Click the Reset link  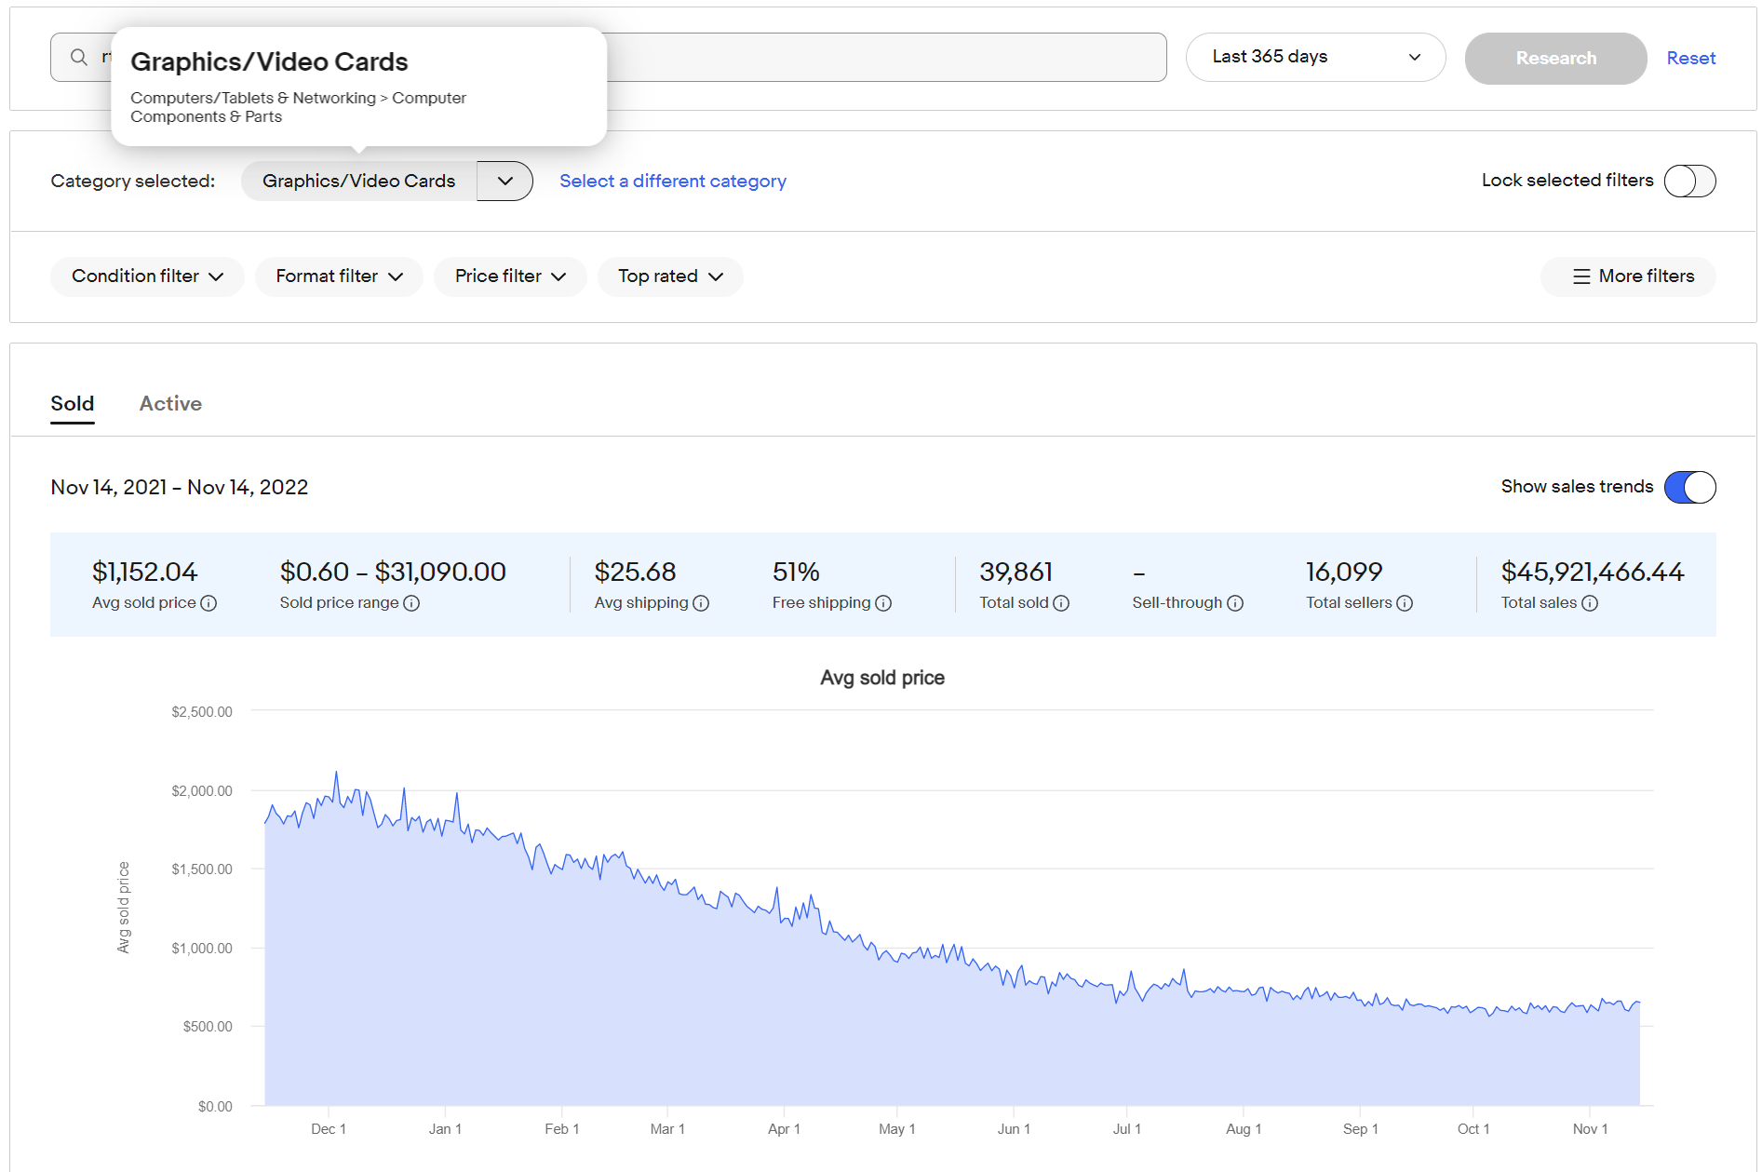(1690, 59)
